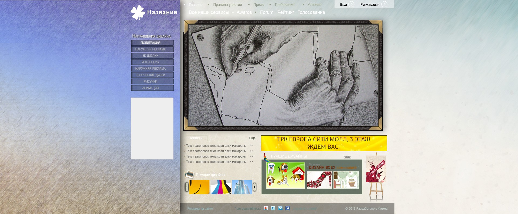The image size is (518, 214).
Task: Select 3D ДИЗАЙН direction
Action: pyautogui.click(x=152, y=56)
